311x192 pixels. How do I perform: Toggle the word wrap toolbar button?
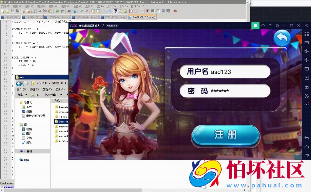105,11
